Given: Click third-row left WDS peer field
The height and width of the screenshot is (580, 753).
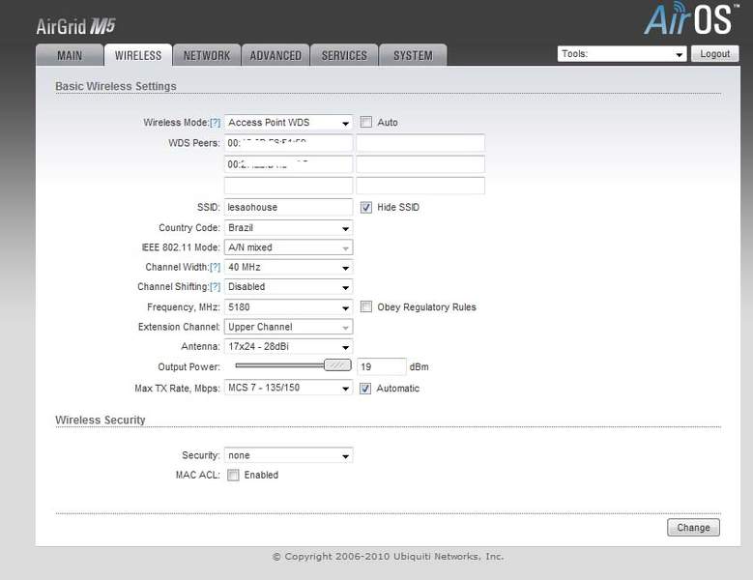Looking at the screenshot, I should [x=288, y=186].
